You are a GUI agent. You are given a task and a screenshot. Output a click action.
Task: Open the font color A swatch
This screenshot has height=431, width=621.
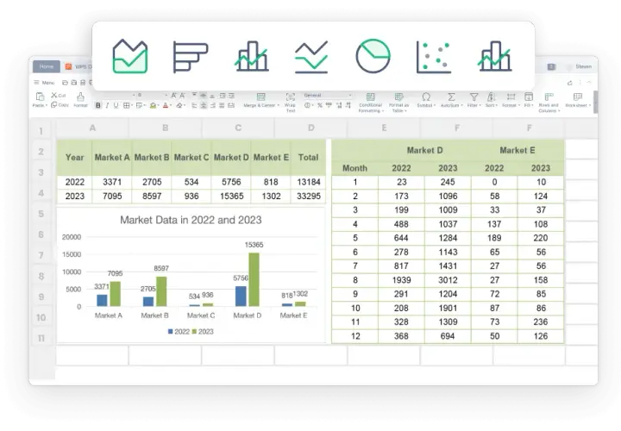click(166, 105)
